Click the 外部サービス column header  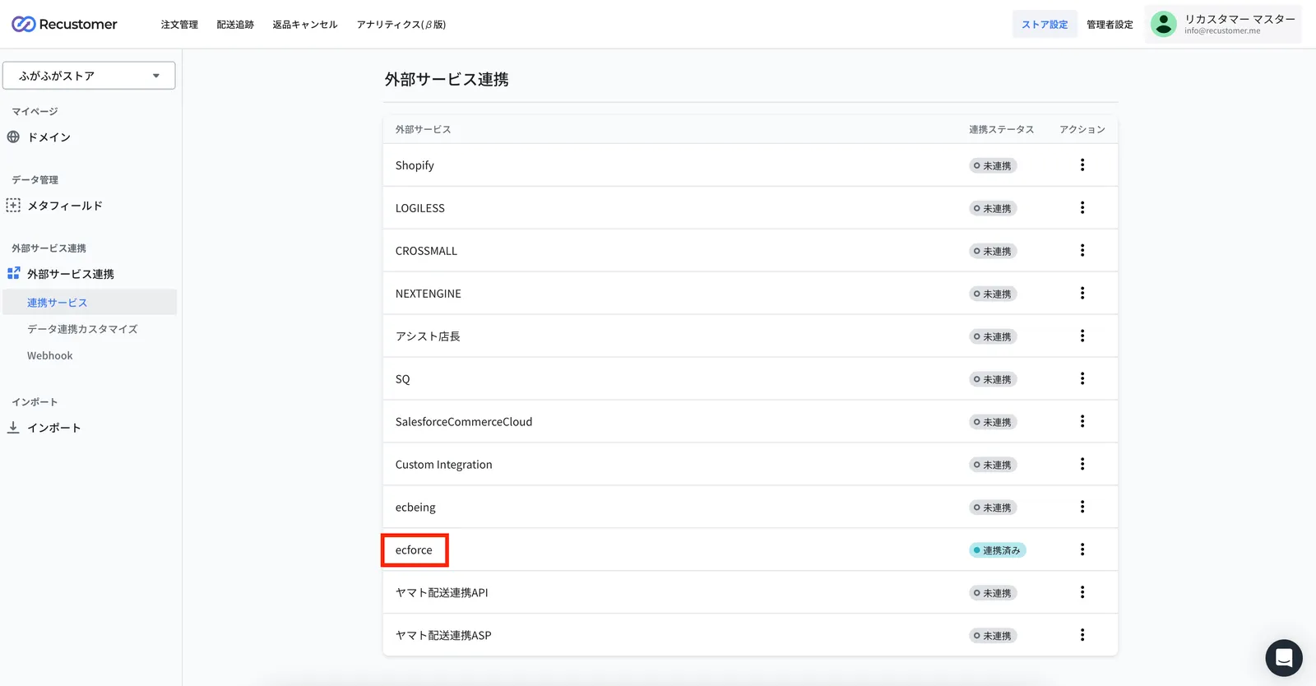[x=423, y=129]
